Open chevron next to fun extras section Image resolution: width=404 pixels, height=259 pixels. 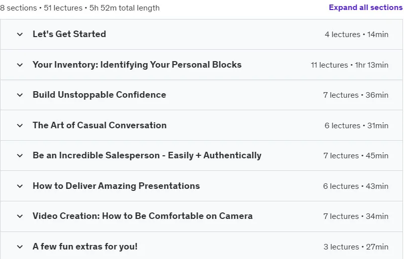tap(20, 246)
